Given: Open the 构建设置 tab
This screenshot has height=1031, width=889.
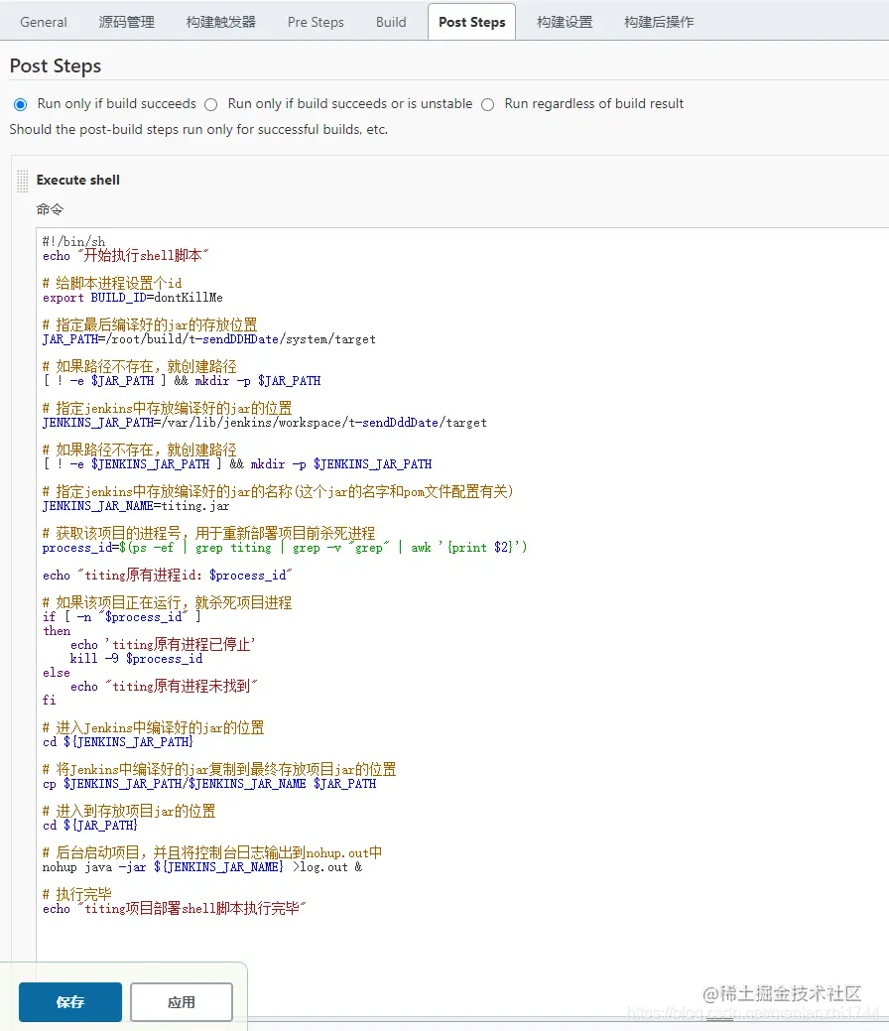Looking at the screenshot, I should coord(565,22).
